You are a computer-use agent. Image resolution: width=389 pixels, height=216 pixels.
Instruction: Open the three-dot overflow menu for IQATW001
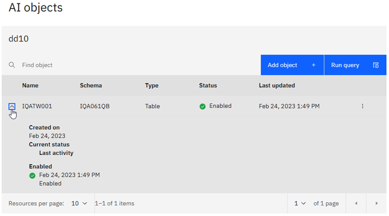[362, 106]
